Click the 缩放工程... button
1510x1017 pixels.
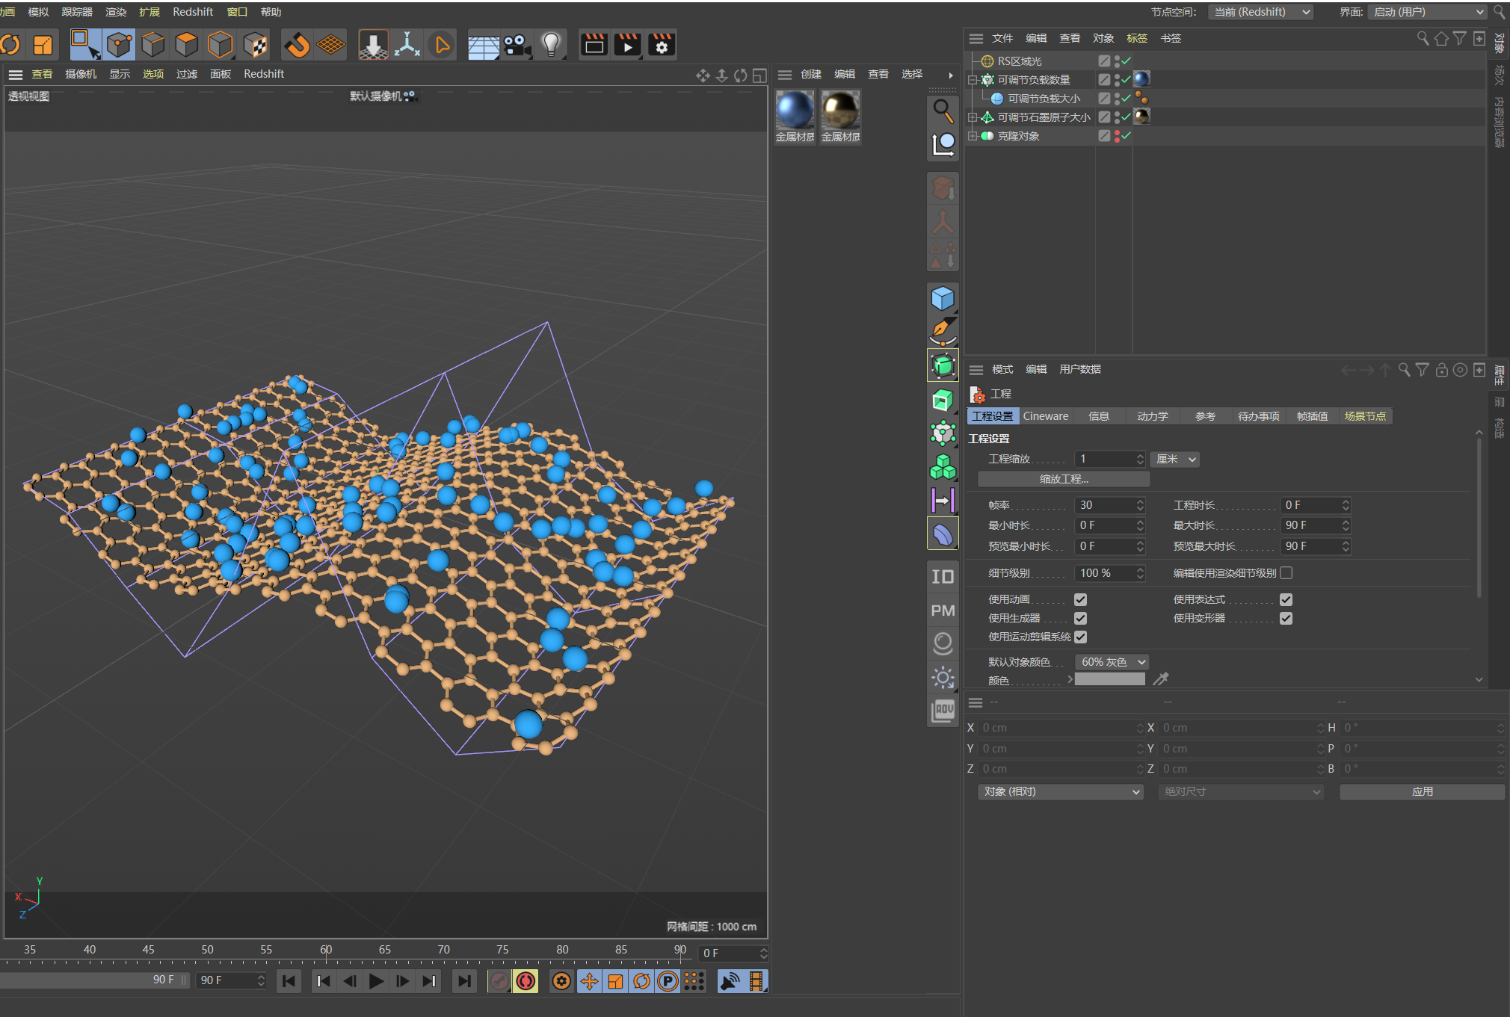1064,479
